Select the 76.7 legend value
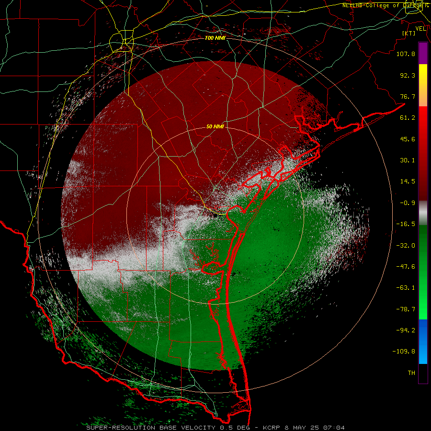The image size is (431, 431). click(408, 96)
